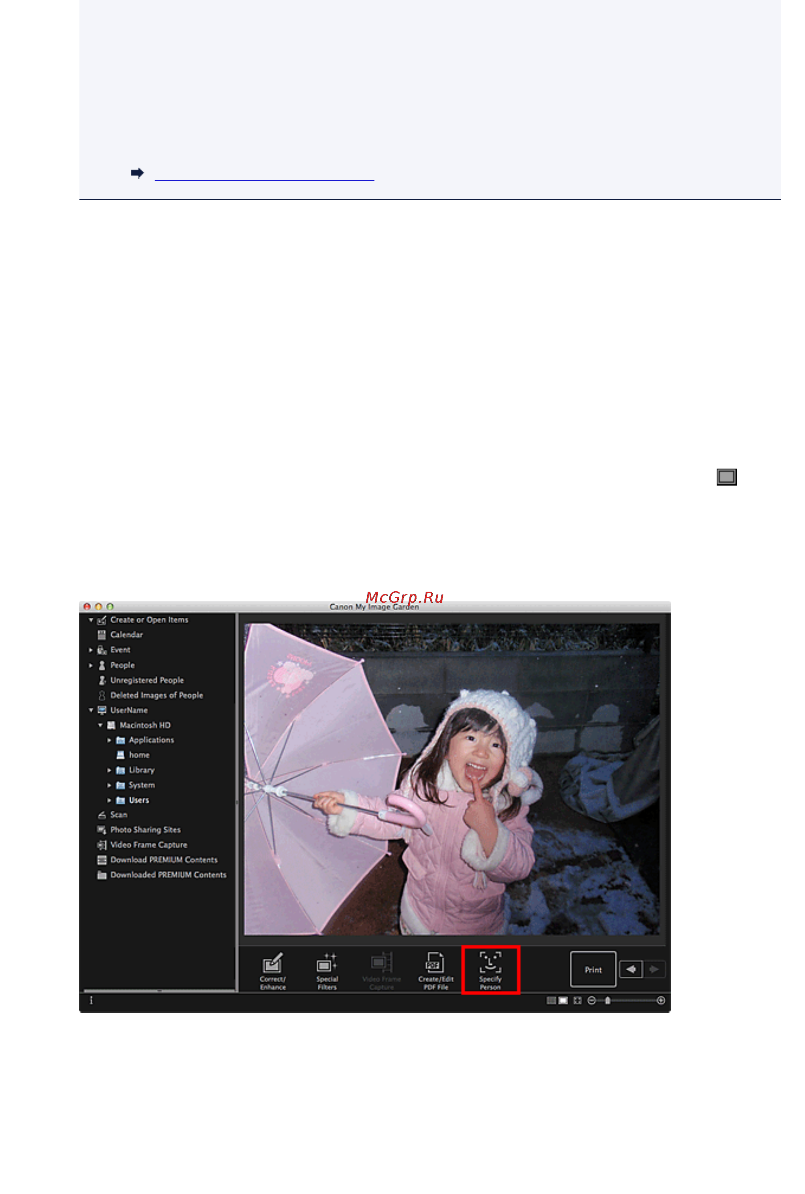Open the Correct/Enhance tool

click(273, 970)
